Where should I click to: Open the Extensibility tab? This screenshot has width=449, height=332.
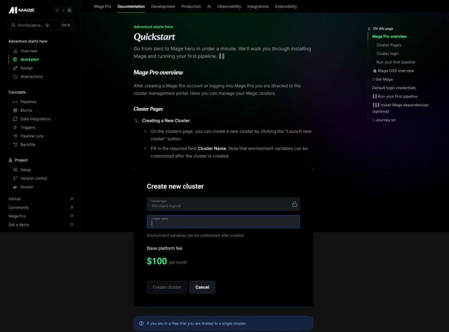286,6
